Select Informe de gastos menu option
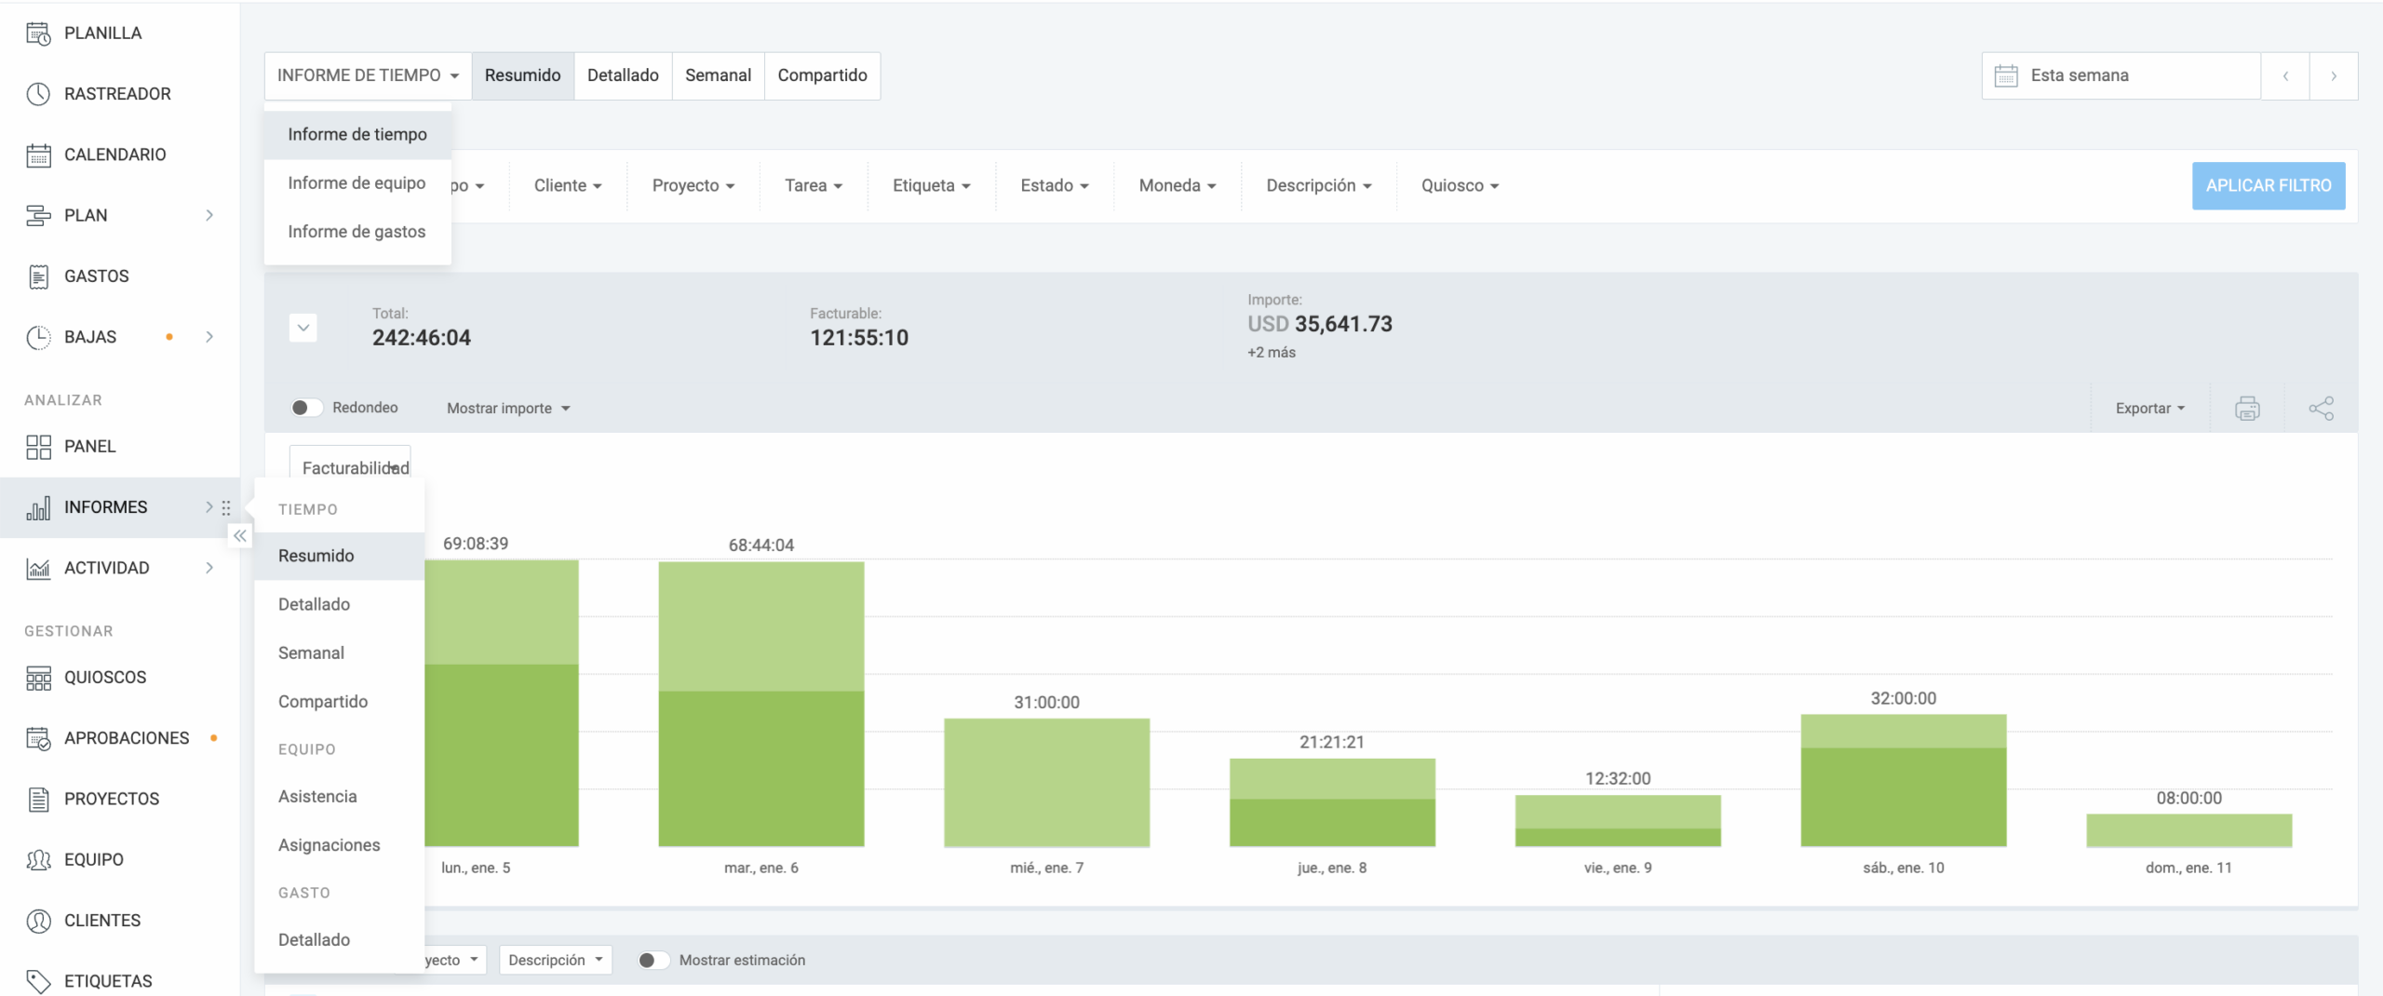This screenshot has height=996, width=2383. click(x=357, y=232)
